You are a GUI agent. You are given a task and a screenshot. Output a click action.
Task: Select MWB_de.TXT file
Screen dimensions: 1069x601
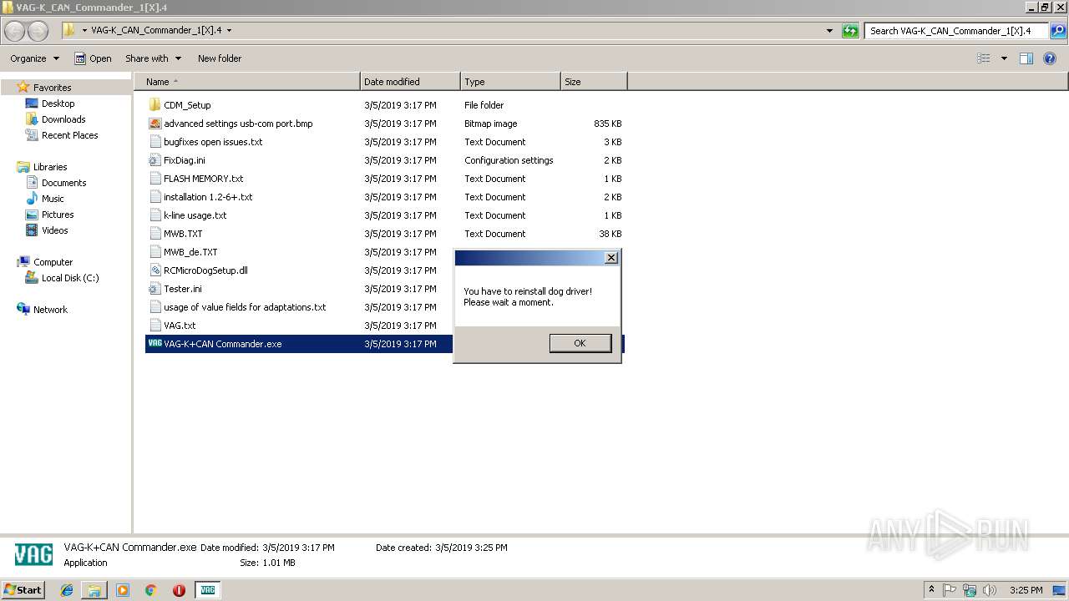pyautogui.click(x=190, y=252)
